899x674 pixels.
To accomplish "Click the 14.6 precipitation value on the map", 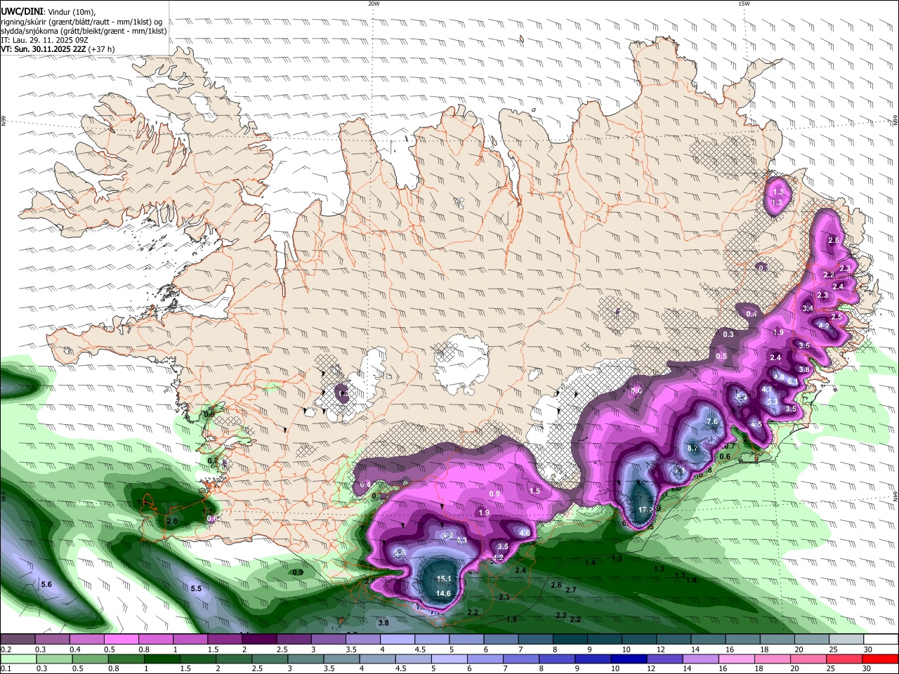I will (x=443, y=593).
